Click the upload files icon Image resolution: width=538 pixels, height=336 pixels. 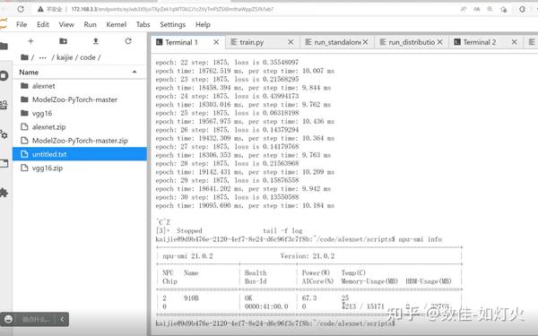96,41
